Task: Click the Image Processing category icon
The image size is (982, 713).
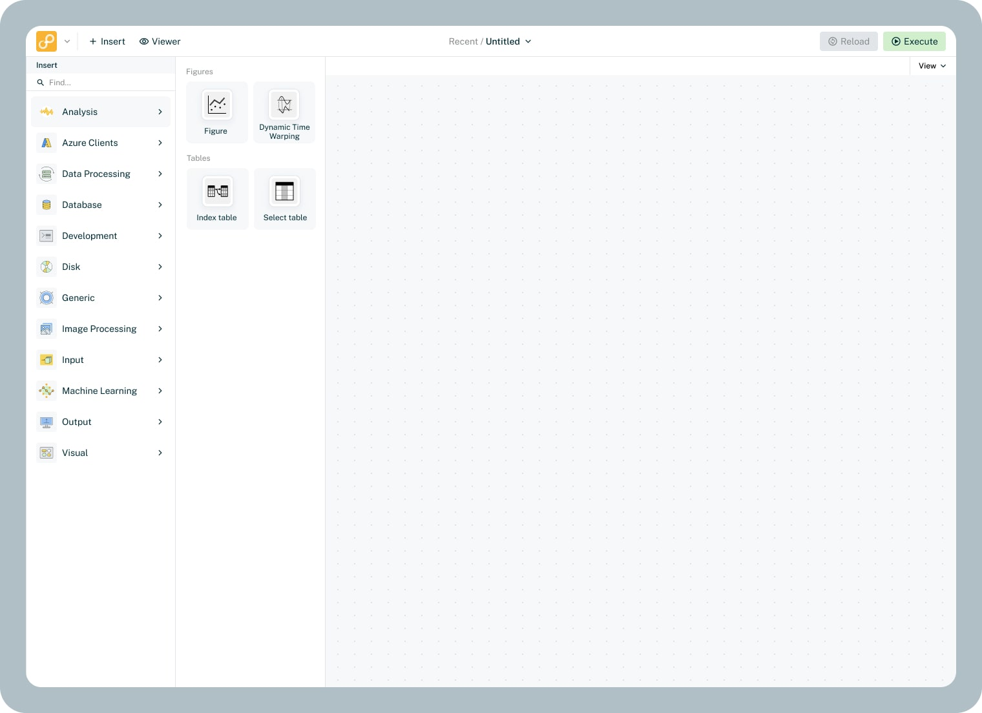Action: tap(47, 329)
